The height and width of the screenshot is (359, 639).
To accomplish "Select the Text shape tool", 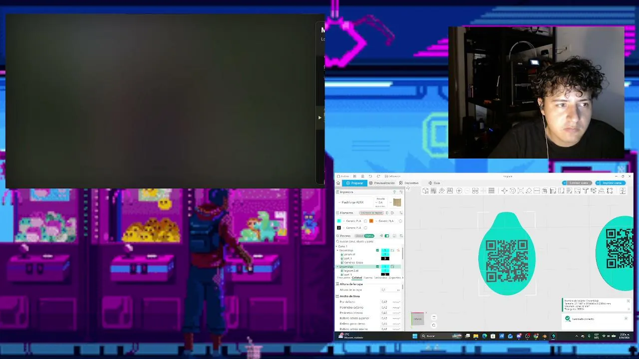I will pos(586,190).
